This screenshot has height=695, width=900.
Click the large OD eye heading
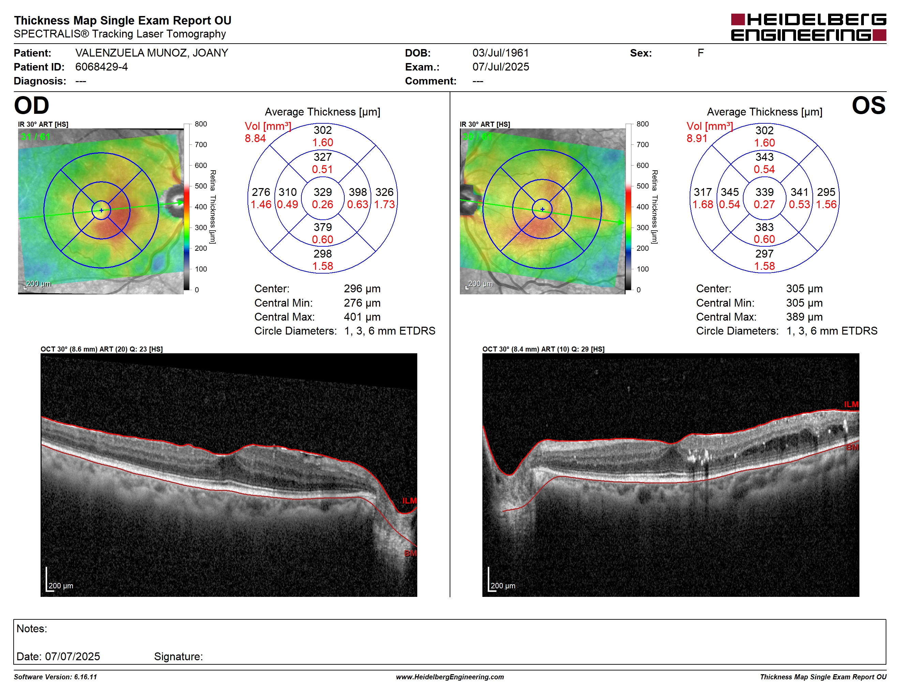coord(32,105)
